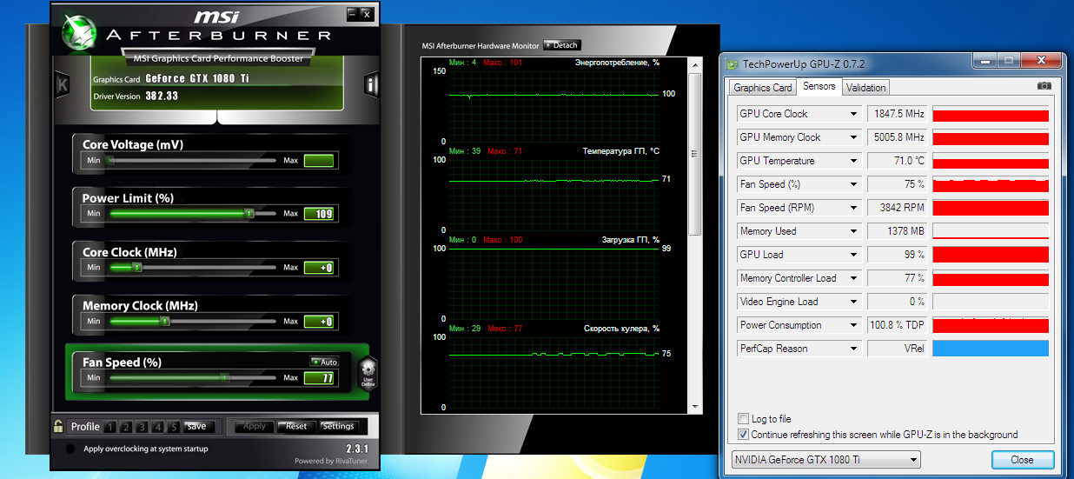Close the GPU-Z window with Close button
Viewport: 1074px width, 479px height.
click(x=1022, y=460)
